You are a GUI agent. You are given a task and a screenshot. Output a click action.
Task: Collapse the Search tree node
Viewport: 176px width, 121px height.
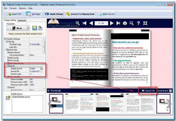pos(8,87)
